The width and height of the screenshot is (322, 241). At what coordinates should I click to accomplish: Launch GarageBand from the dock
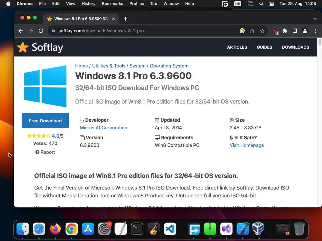[153, 229]
